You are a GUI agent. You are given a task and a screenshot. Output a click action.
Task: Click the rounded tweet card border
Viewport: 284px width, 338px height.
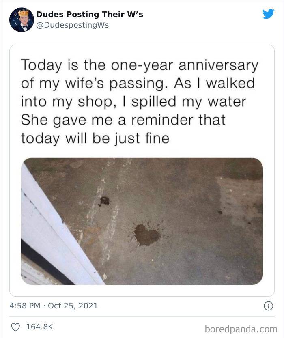click(142, 45)
